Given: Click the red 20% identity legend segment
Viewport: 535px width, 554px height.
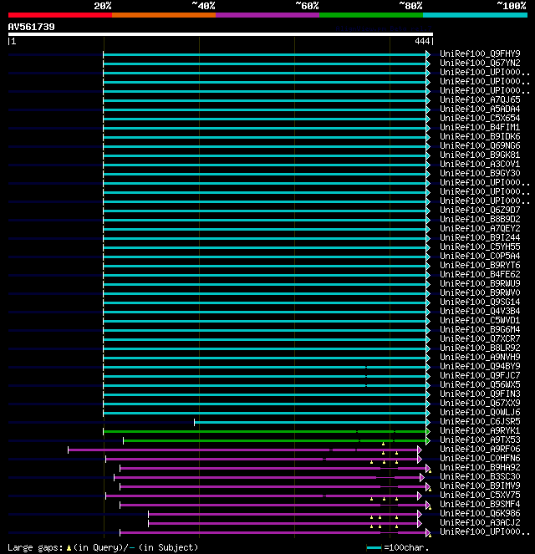Looking at the screenshot, I should [x=60, y=15].
